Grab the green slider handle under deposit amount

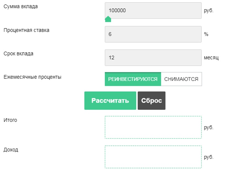[108, 20]
